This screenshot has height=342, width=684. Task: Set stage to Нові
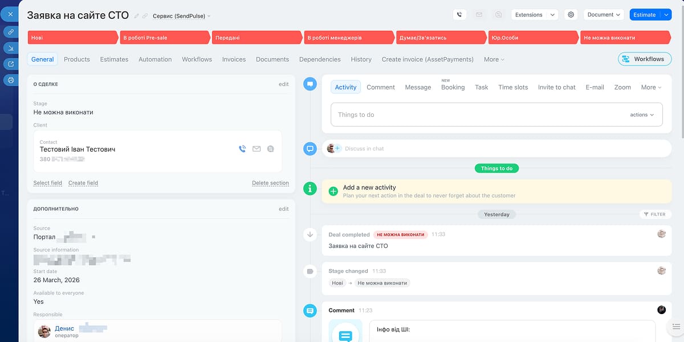(73, 38)
